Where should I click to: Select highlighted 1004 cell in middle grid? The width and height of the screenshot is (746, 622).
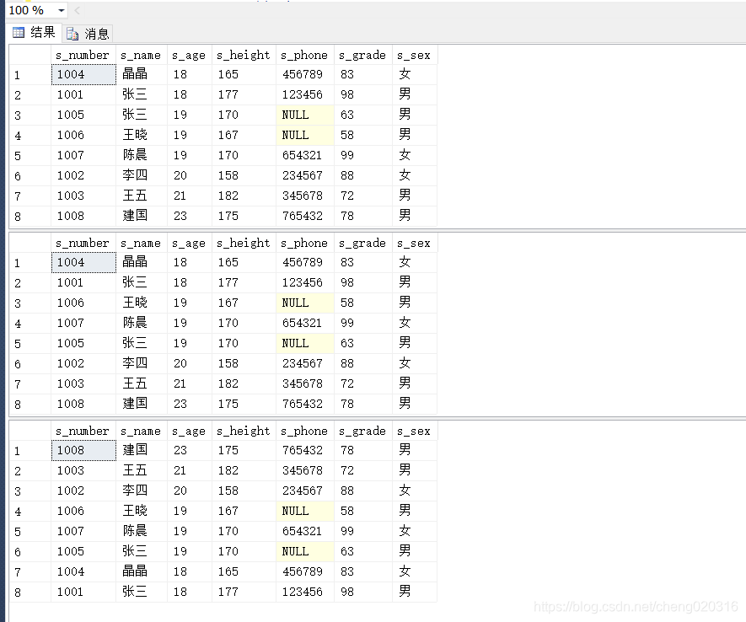tap(83, 262)
